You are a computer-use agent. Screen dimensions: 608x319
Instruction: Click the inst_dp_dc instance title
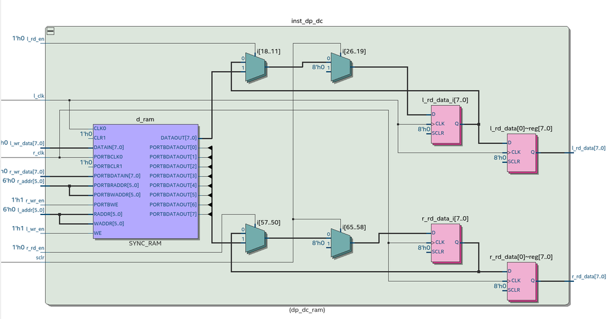(307, 21)
